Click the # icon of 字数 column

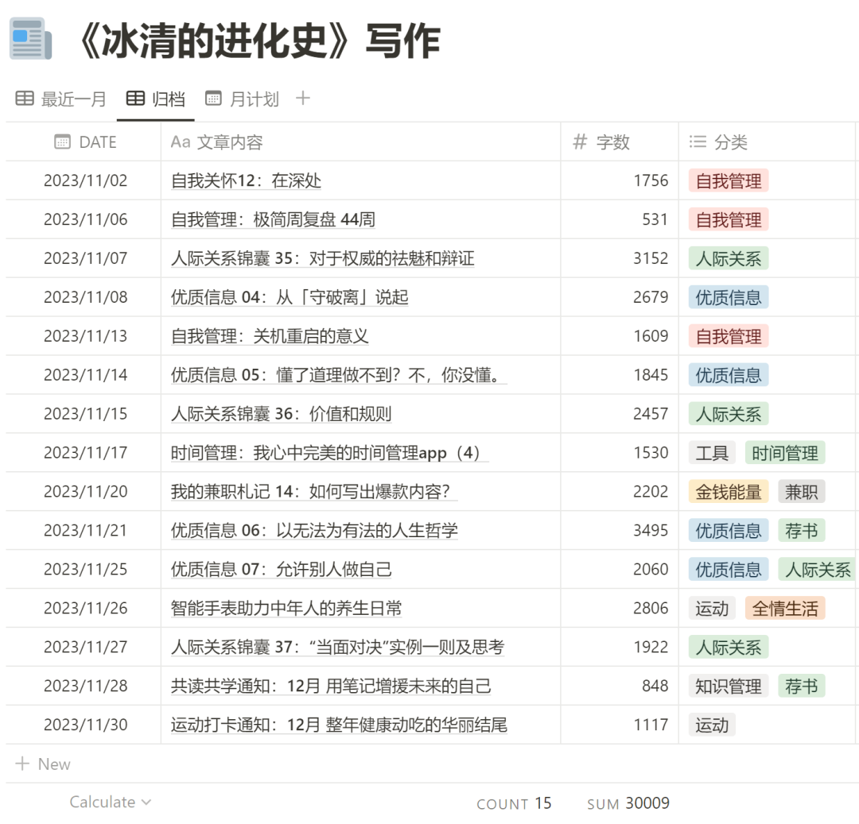[x=580, y=141]
